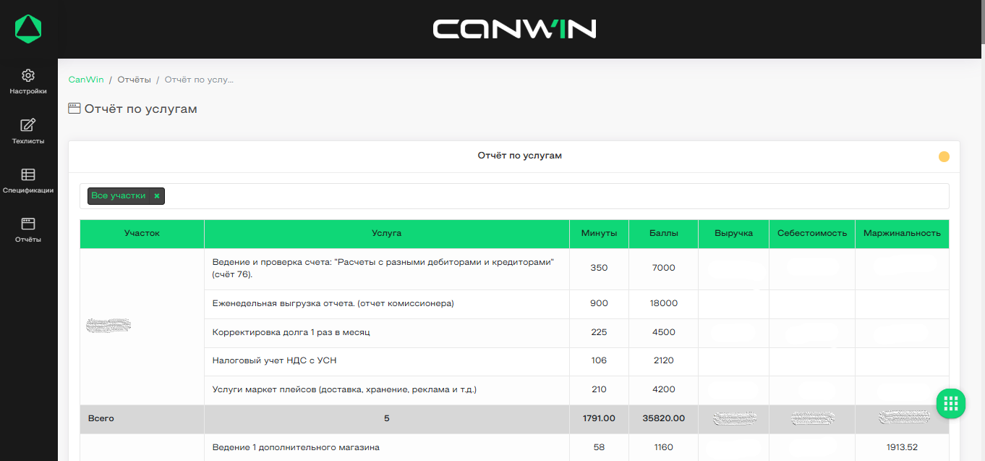Click points value 4500
Image resolution: width=985 pixels, height=461 pixels.
(x=664, y=332)
